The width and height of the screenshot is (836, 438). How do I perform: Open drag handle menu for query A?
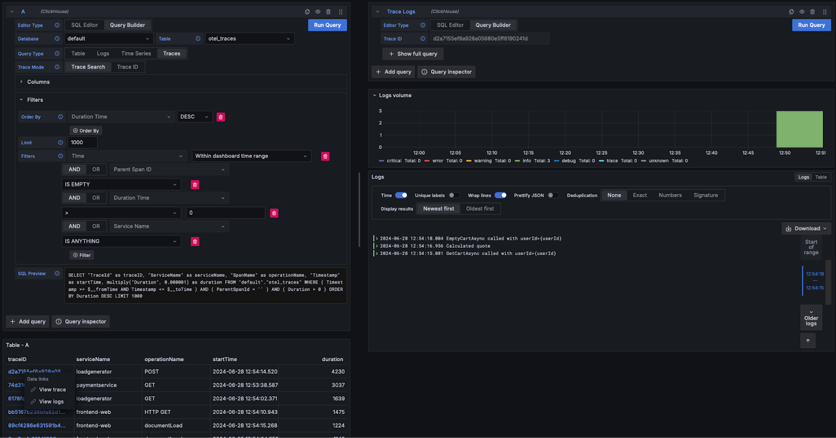[341, 11]
